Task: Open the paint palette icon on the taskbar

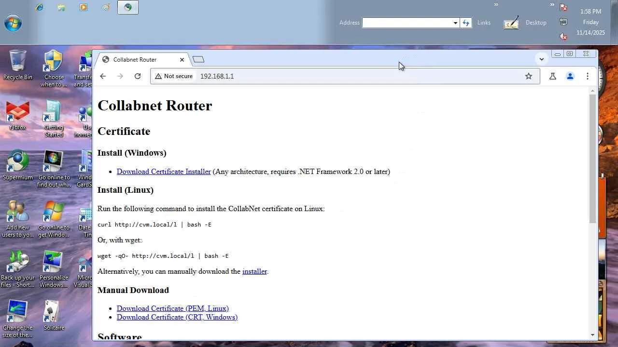Action: point(106,7)
